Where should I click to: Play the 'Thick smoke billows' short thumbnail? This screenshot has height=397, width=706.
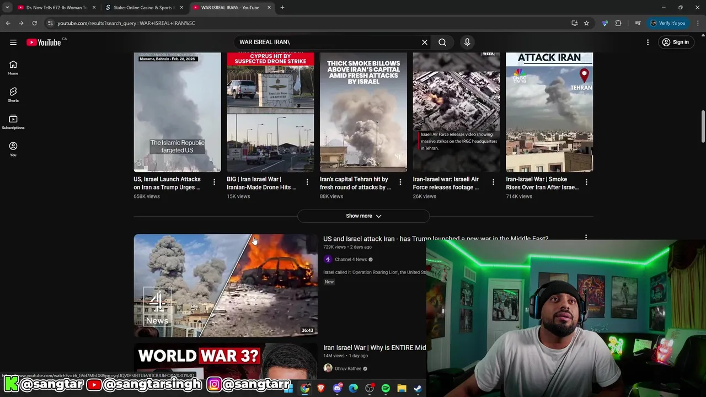point(363,112)
